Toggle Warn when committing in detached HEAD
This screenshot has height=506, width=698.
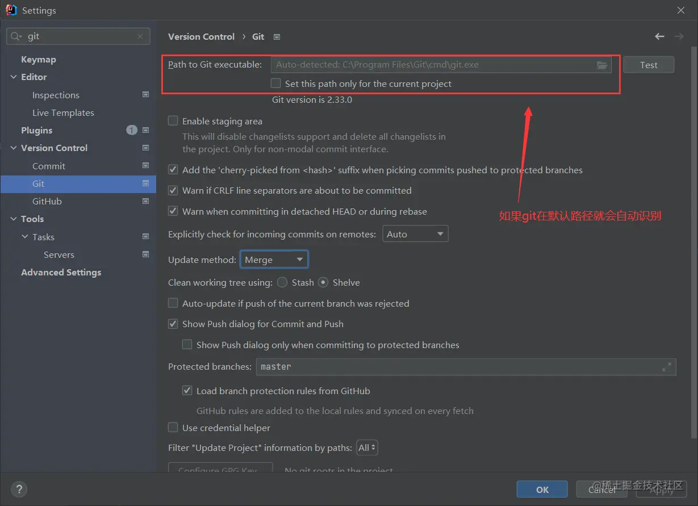173,211
